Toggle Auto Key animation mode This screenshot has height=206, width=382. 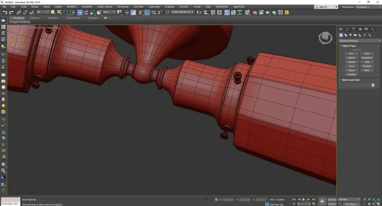(332, 200)
